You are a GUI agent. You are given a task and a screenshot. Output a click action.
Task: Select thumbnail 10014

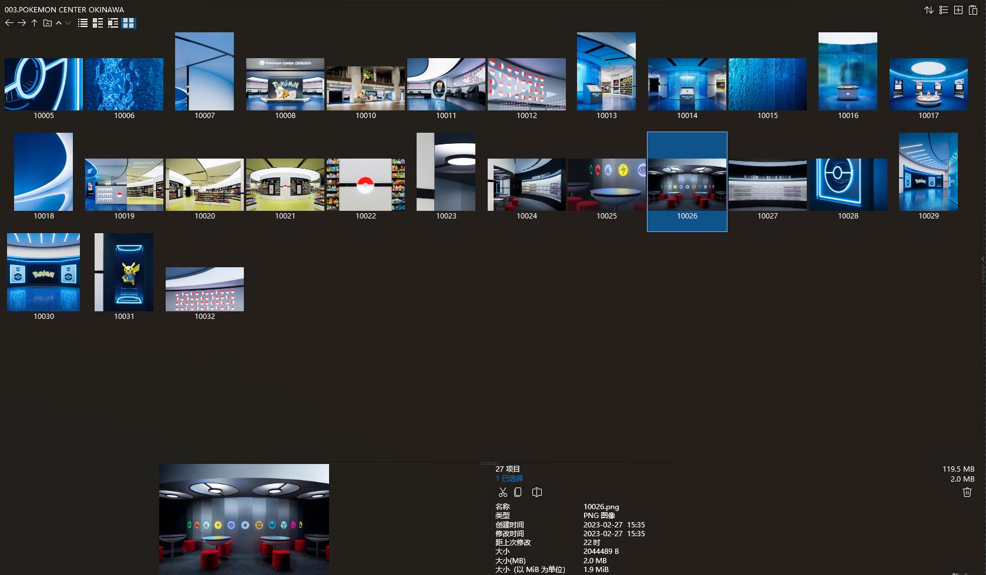coord(687,84)
